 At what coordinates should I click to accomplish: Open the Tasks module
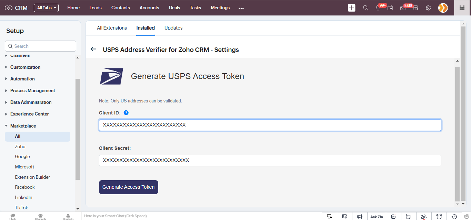pyautogui.click(x=196, y=8)
